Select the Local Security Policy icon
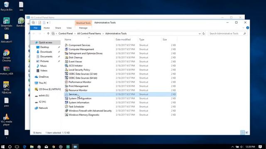Image resolution: width=266 pixels, height=149 pixels. [x=66, y=70]
